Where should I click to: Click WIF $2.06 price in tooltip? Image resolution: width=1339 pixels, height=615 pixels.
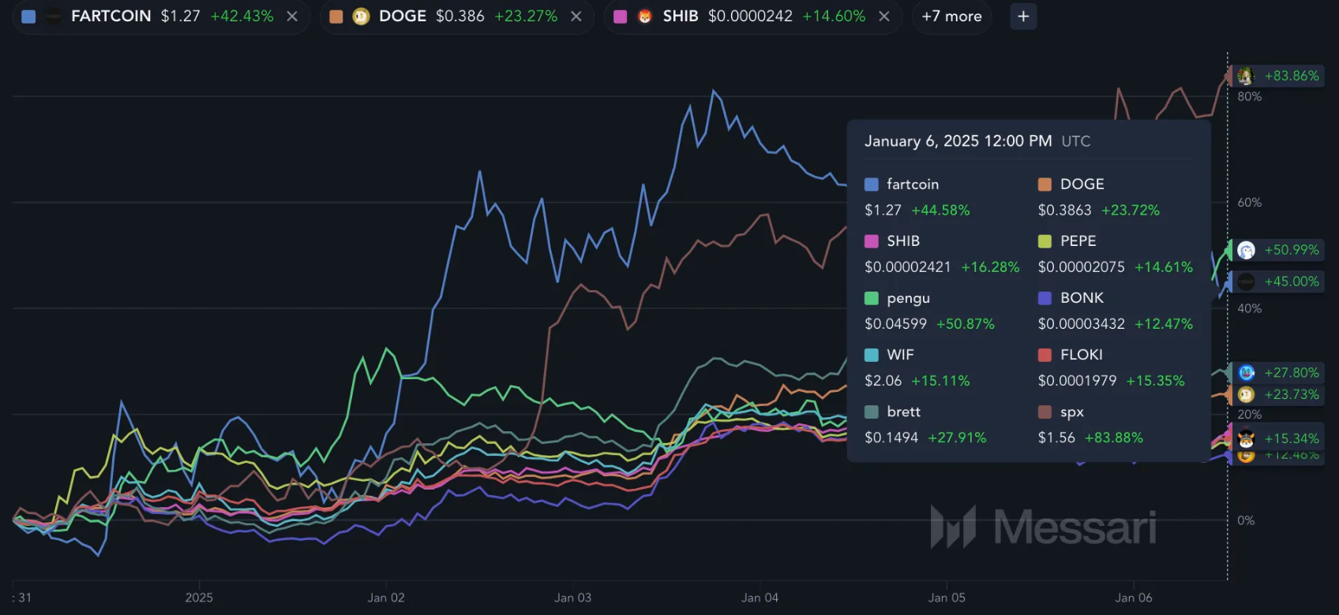tap(883, 381)
